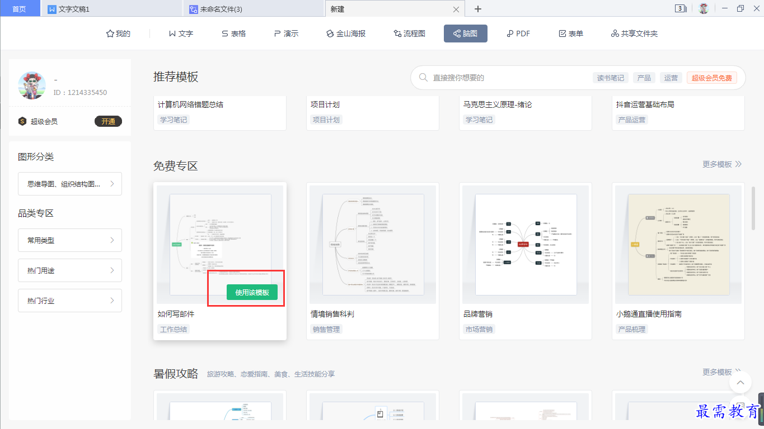
Task: Click the 品牌营销 title text
Action: [478, 314]
